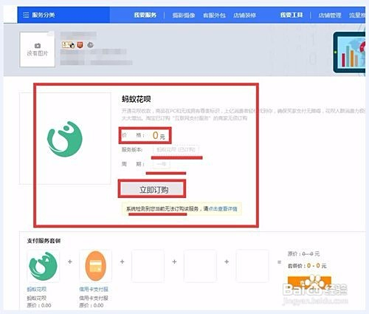
Task: Click the 蚂蚁花呗 service title
Action: click(x=136, y=99)
